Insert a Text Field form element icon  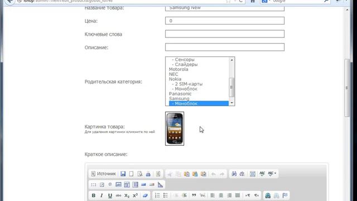(x=118, y=185)
